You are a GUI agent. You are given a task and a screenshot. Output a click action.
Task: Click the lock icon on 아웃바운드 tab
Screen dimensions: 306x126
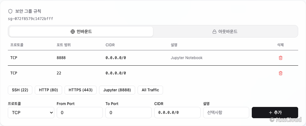(214, 32)
